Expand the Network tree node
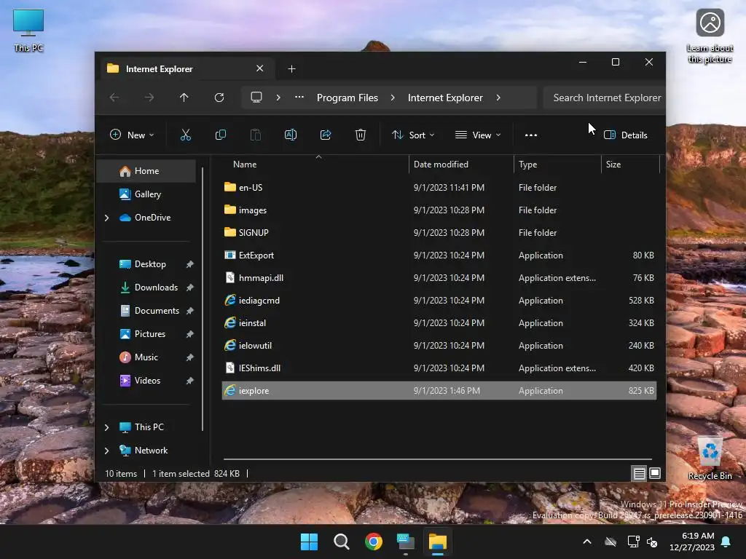 click(106, 451)
